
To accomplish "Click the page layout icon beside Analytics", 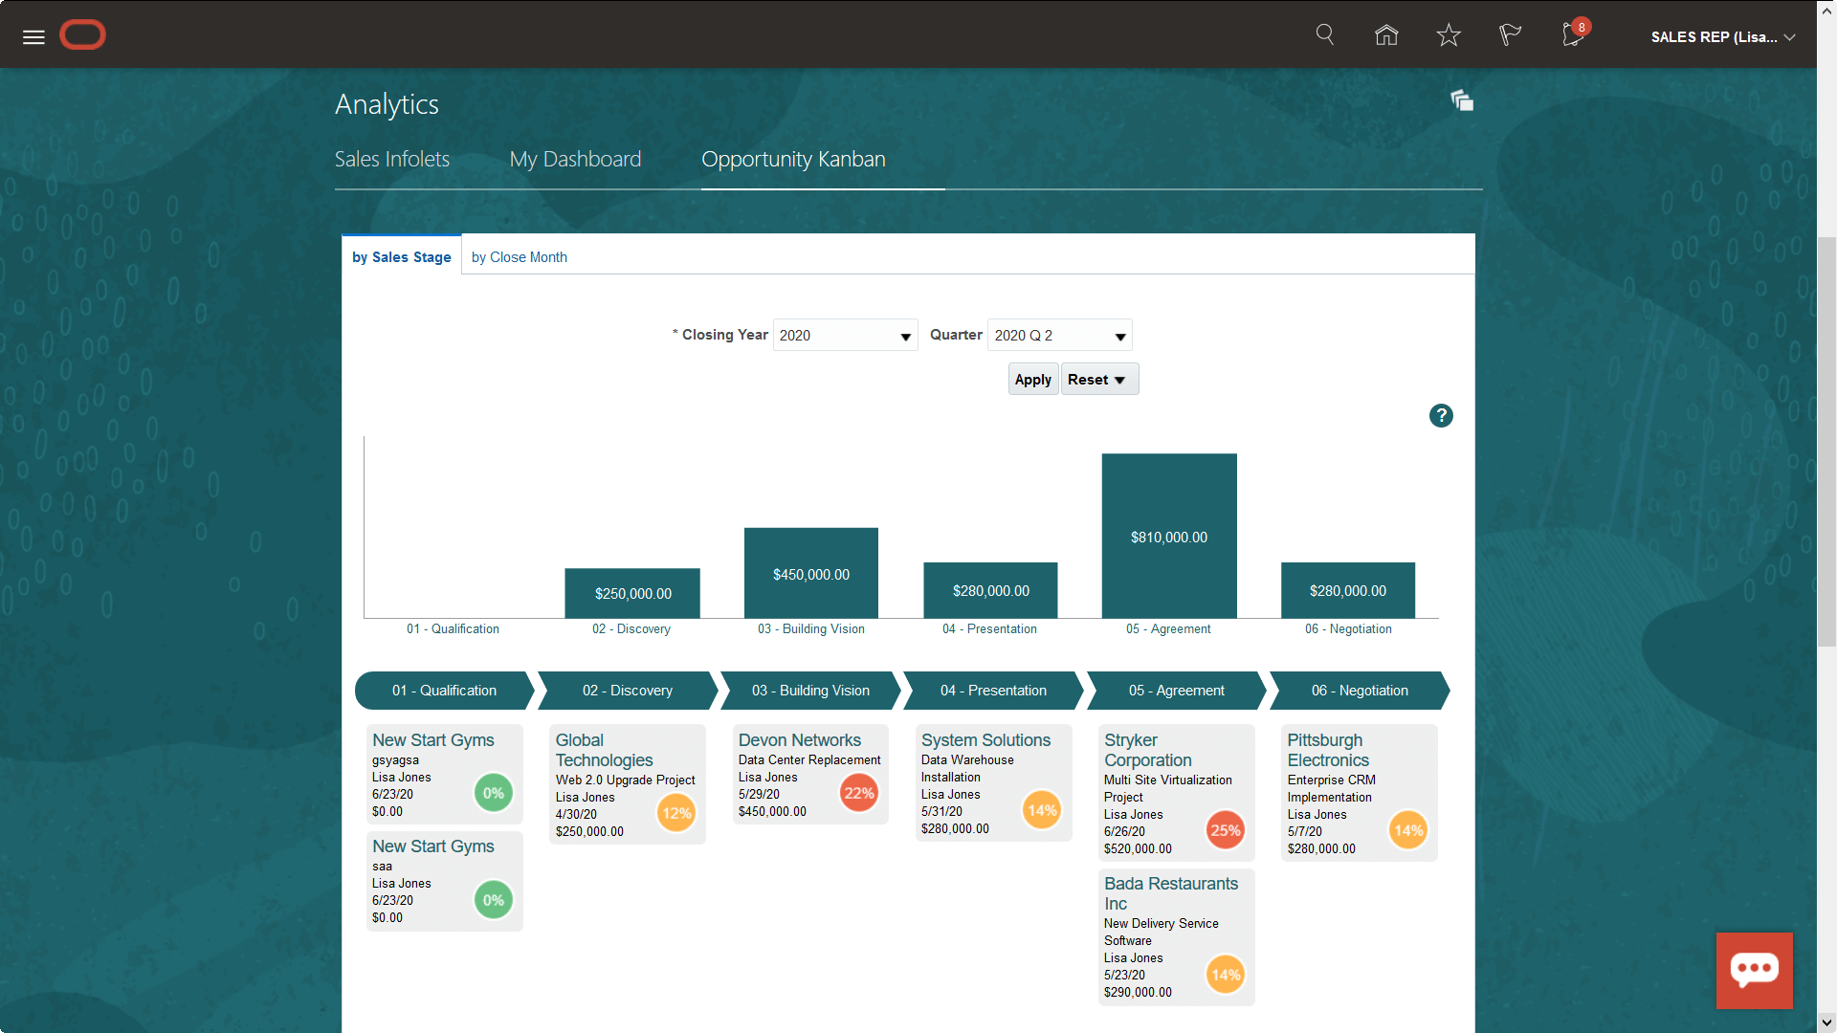I will pyautogui.click(x=1462, y=100).
